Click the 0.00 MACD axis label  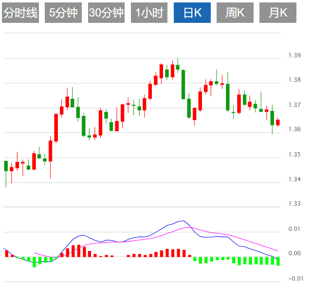point(294,253)
